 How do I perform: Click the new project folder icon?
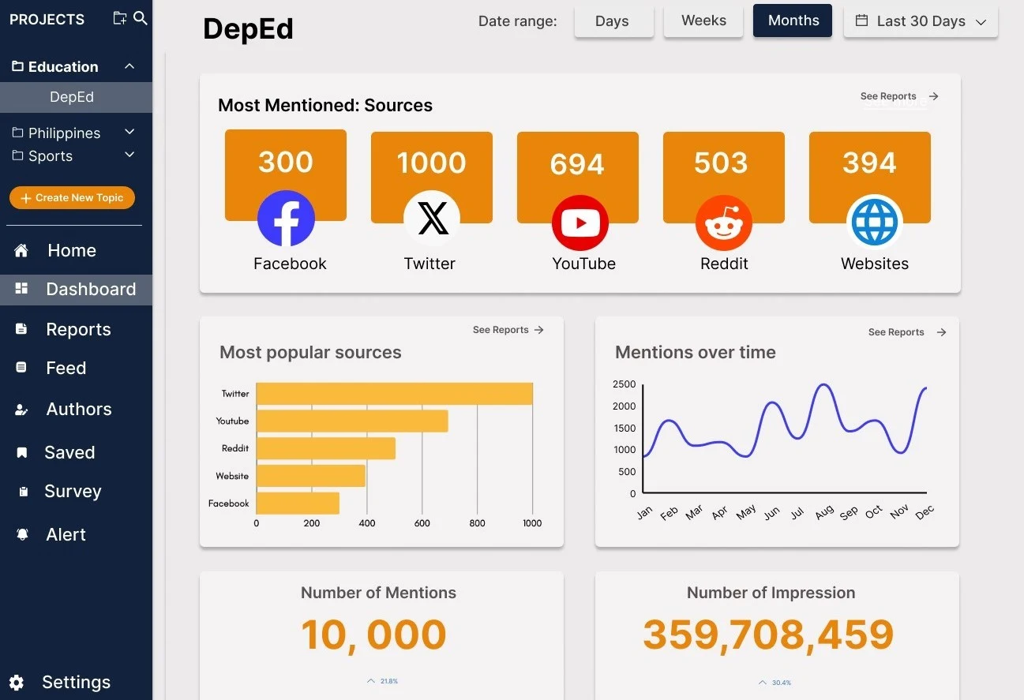tap(119, 18)
